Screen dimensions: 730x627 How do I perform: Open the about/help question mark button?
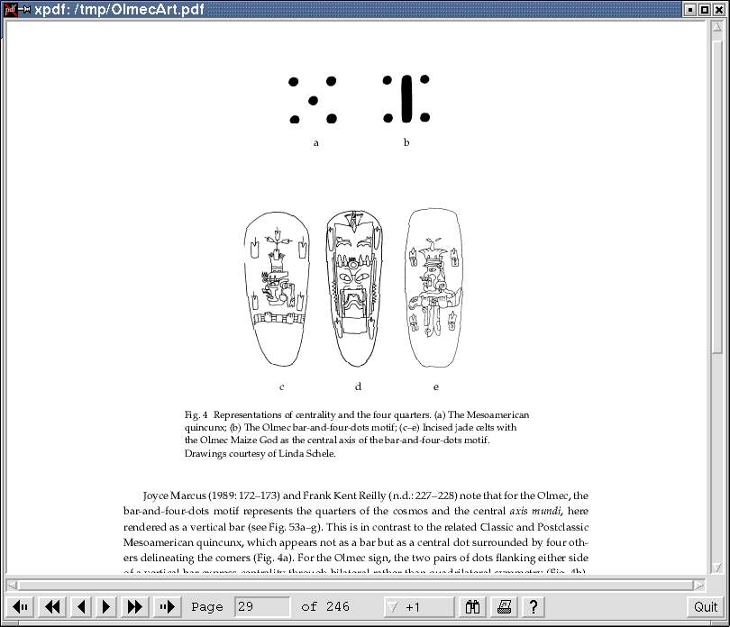coord(534,606)
